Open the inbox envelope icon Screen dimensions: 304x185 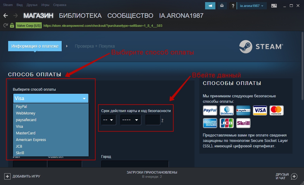coord(222,6)
